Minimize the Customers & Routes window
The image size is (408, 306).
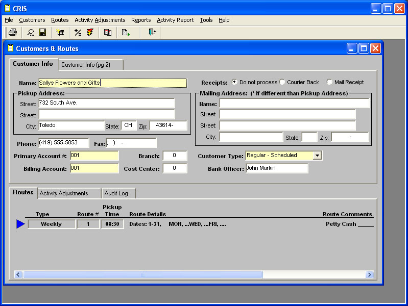point(351,48)
